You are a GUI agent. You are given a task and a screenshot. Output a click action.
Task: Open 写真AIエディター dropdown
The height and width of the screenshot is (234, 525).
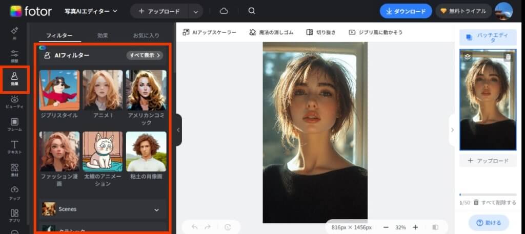click(91, 11)
